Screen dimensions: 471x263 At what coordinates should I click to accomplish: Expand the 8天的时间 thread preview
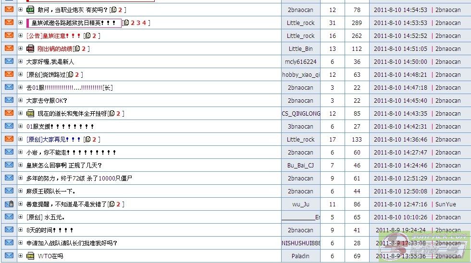[x=20, y=230]
